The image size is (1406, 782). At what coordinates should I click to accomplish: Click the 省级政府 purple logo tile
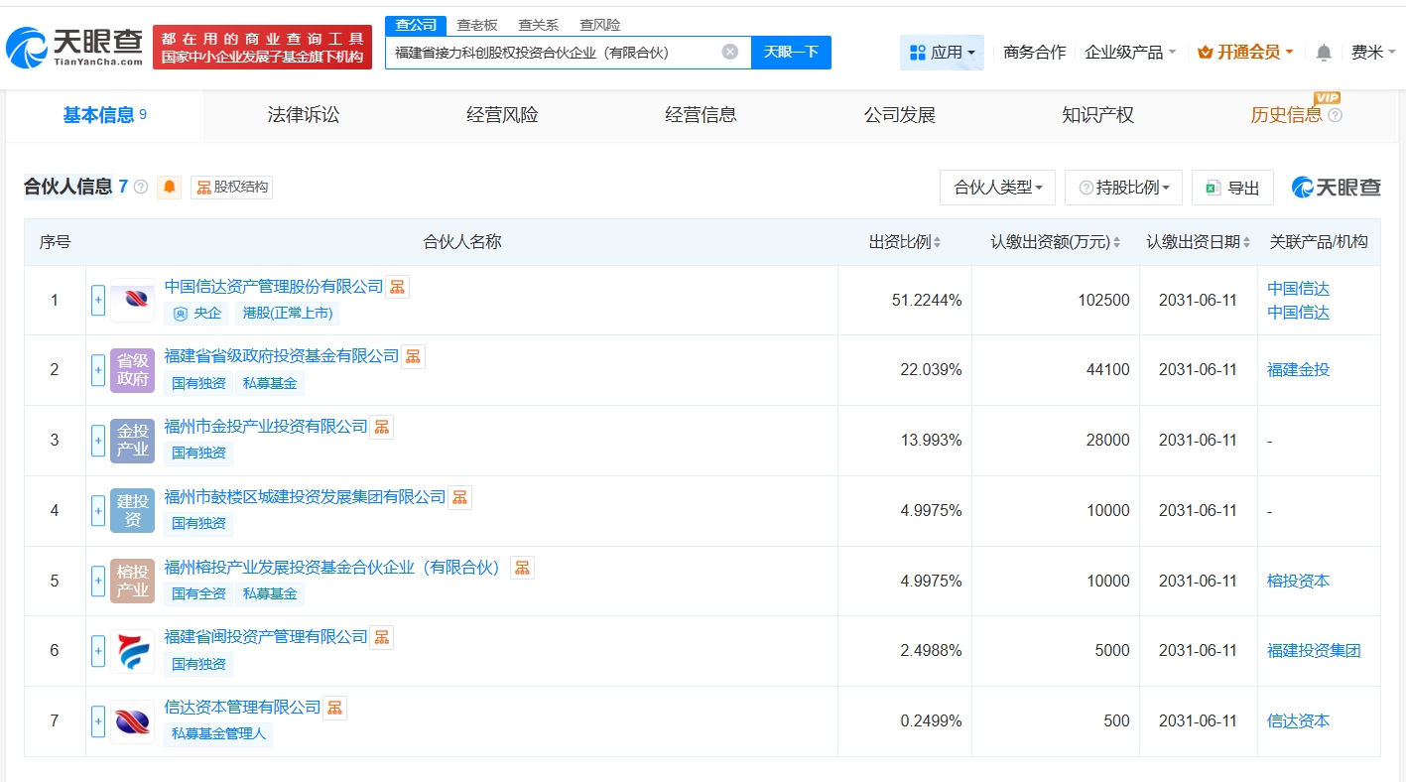(133, 370)
